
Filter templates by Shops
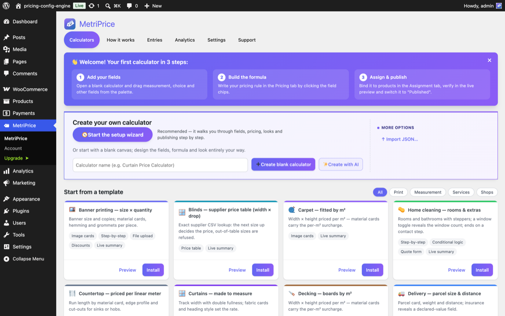tap(487, 192)
